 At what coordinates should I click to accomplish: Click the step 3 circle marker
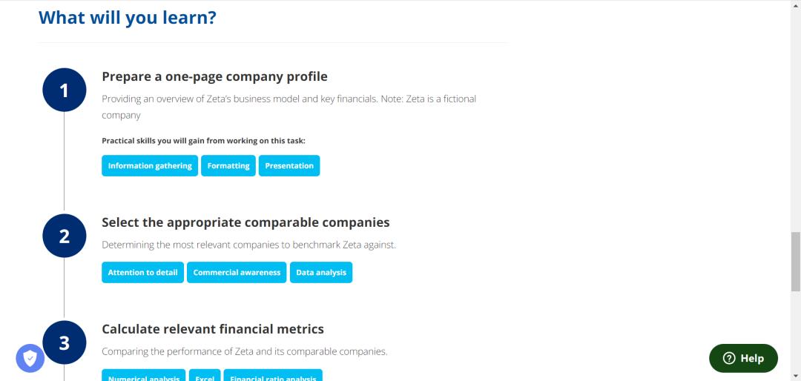coord(65,342)
